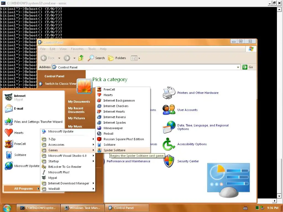Launch Files and Settings Transfer Wizard
The width and height of the screenshot is (283, 212).
point(33,122)
